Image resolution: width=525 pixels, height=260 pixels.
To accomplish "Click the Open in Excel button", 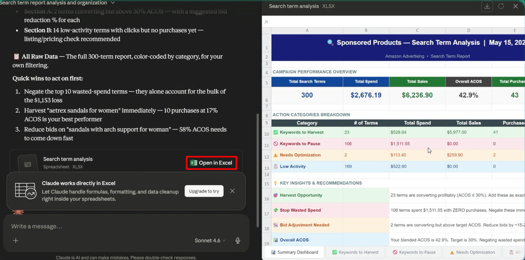I will point(211,163).
